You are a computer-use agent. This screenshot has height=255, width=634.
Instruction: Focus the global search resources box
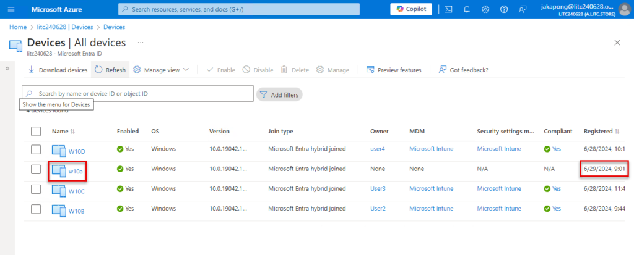click(x=239, y=9)
